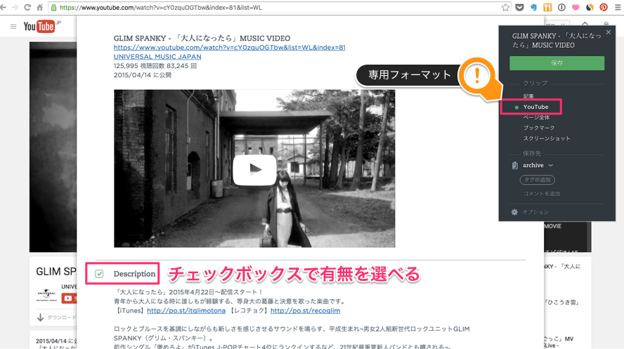Click the notebook icon beside archive
Screen dimensions: 624x349
pos(514,165)
